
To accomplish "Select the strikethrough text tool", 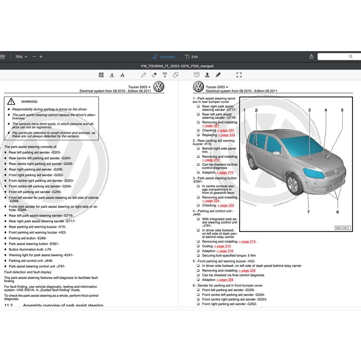I will 122,75.
